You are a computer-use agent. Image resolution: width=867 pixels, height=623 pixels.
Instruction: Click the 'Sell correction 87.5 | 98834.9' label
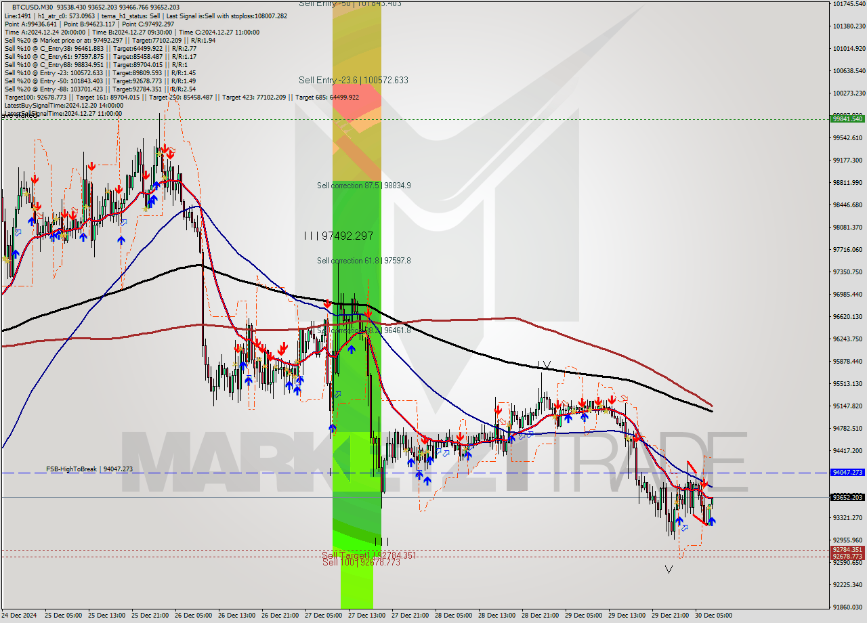click(x=364, y=186)
